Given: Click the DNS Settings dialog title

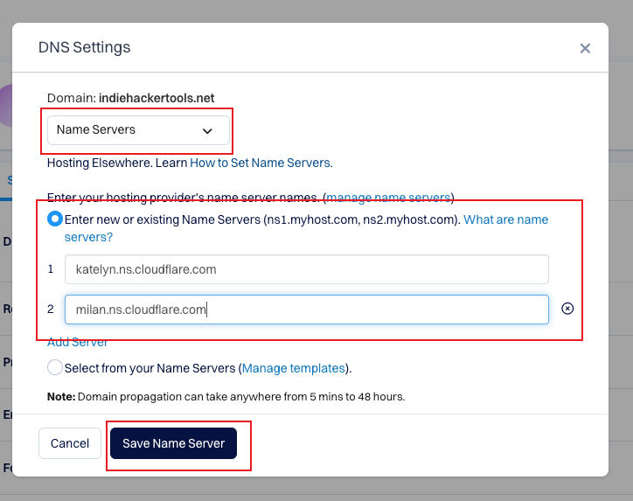Looking at the screenshot, I should (x=85, y=47).
